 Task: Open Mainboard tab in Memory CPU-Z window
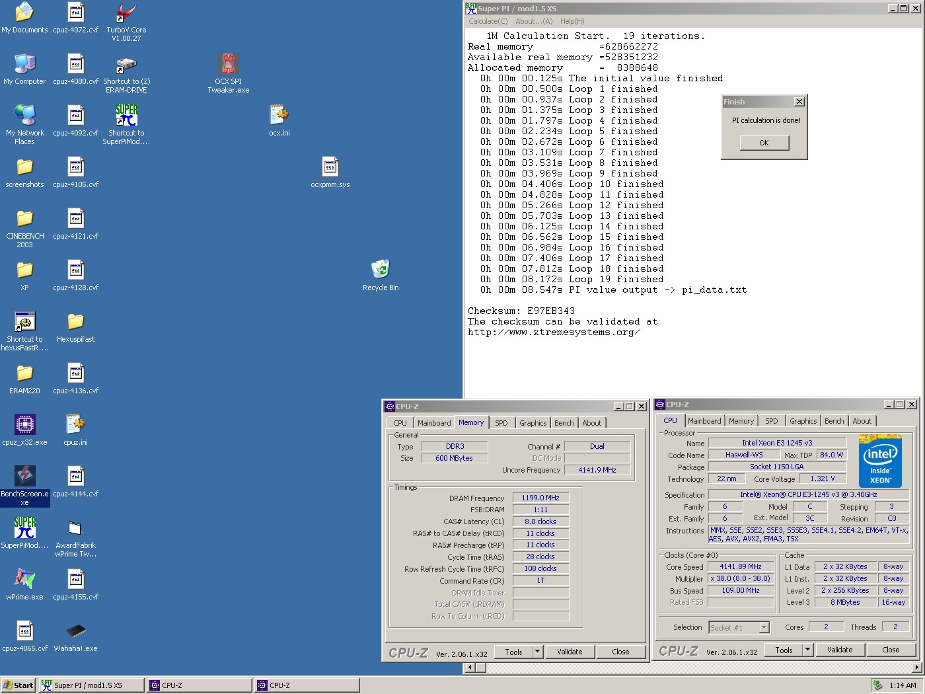pos(434,423)
